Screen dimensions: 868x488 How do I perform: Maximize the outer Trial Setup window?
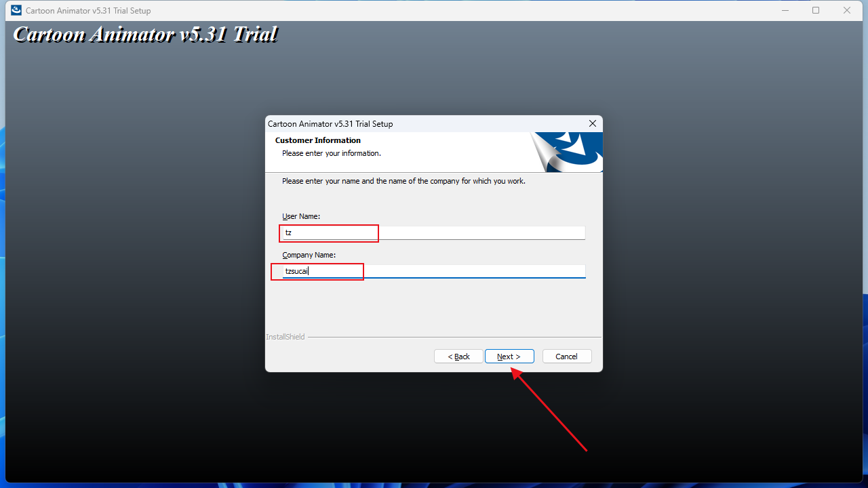click(x=816, y=10)
